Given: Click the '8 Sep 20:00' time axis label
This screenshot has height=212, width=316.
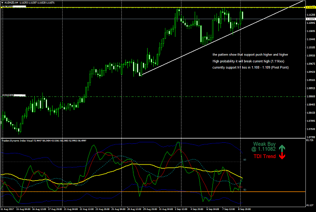Looking at the screenshot, I should click(244, 209).
